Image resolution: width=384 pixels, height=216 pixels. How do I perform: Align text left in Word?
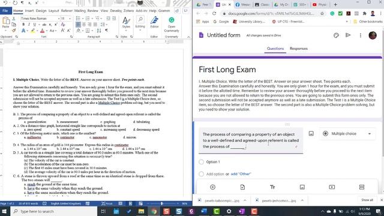tap(78, 25)
